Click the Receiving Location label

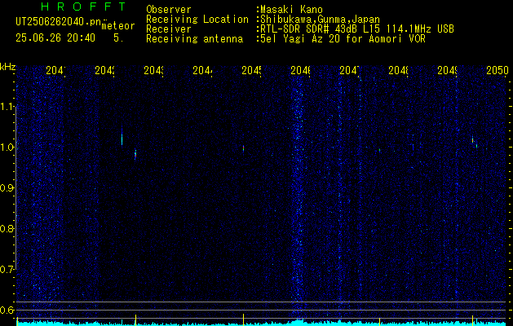pos(197,20)
